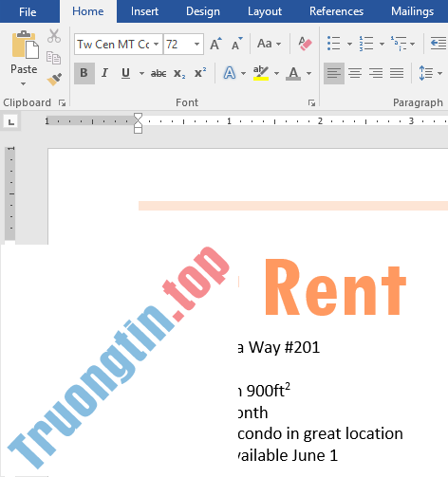
Task: Open the underline style dropdown arrow
Action: [141, 73]
